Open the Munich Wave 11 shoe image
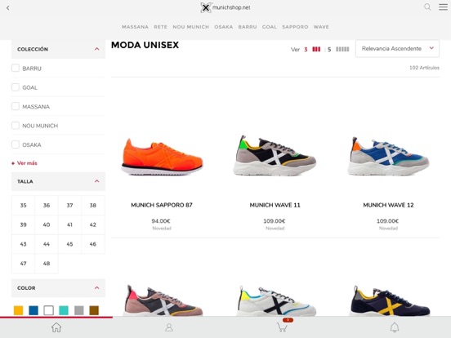Image resolution: width=451 pixels, height=338 pixels. point(275,156)
